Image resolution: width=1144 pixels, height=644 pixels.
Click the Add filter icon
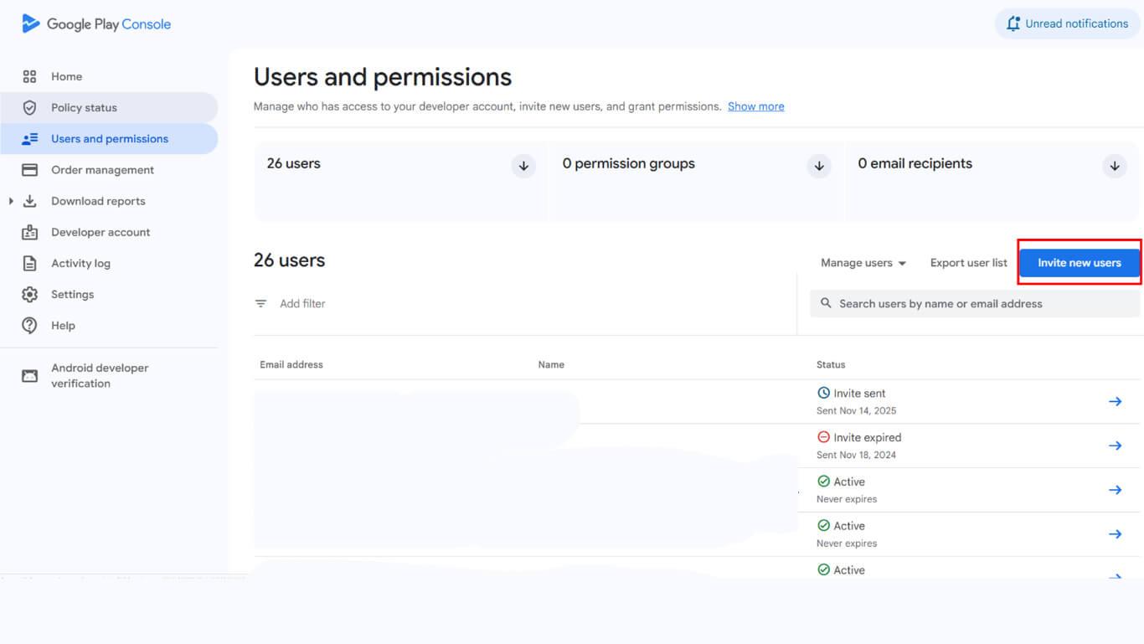pyautogui.click(x=261, y=304)
